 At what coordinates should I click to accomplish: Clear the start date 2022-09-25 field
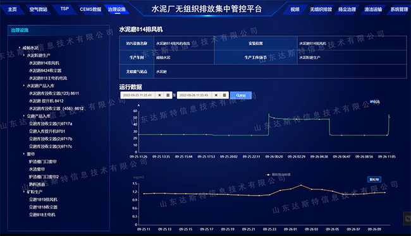click(x=159, y=95)
